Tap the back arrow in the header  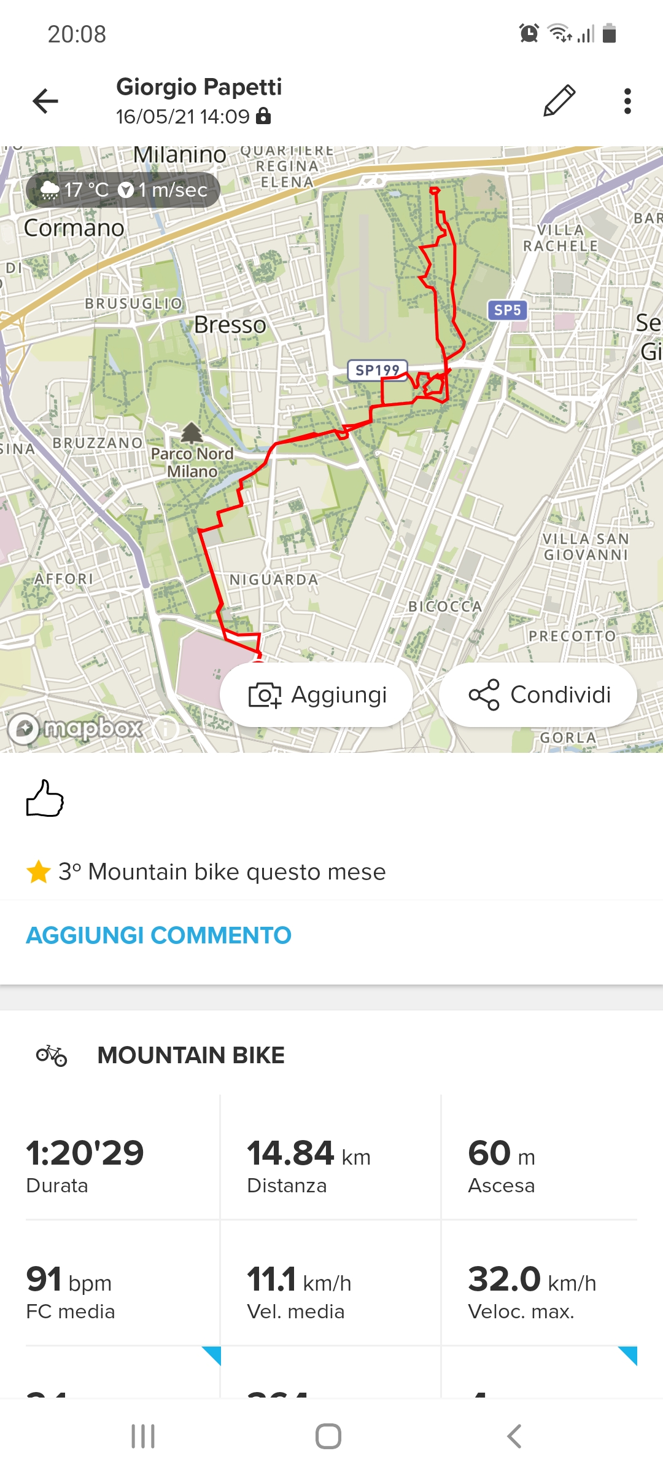[45, 101]
